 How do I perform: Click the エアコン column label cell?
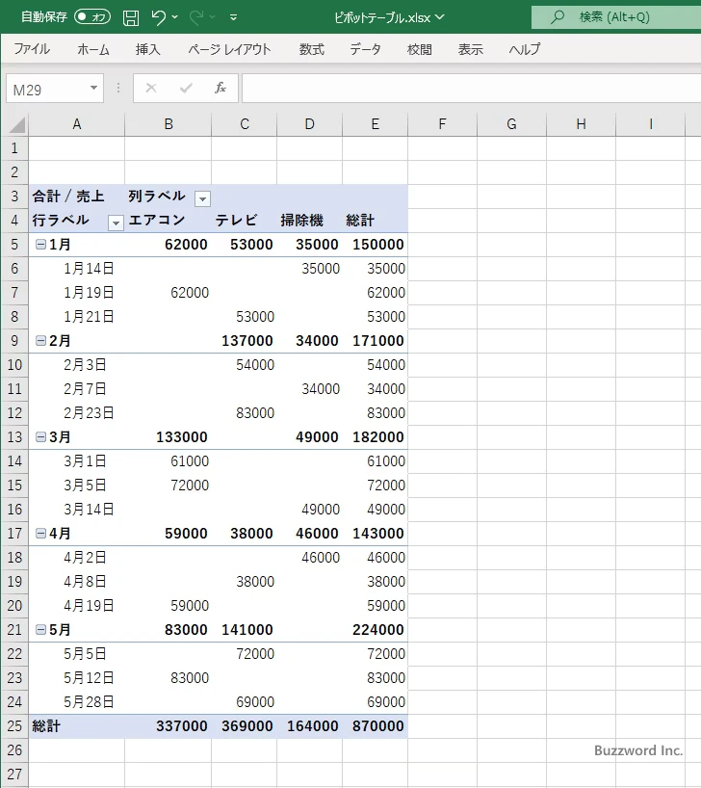point(168,220)
